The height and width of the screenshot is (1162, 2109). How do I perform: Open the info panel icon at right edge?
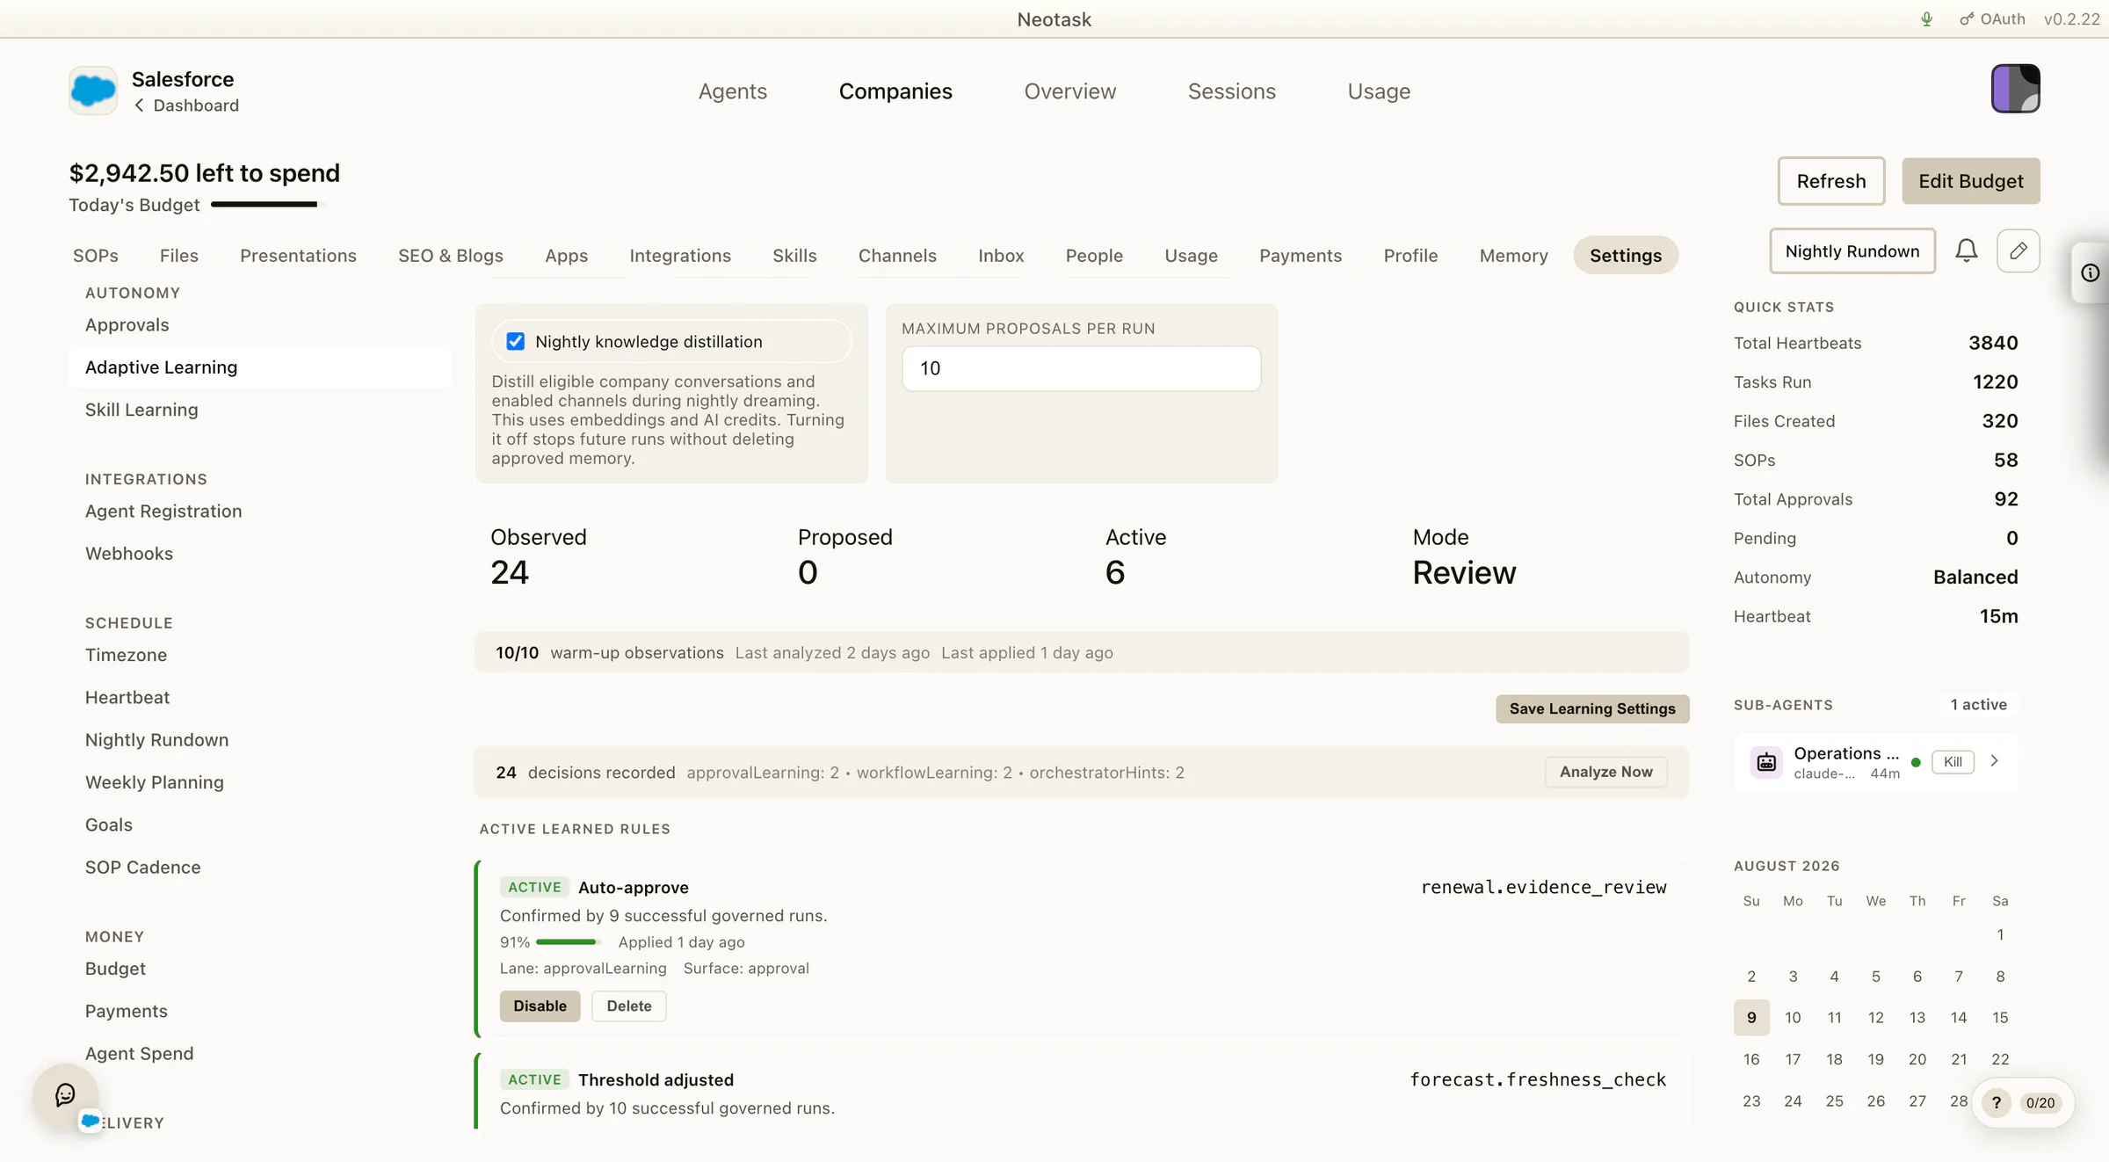pyautogui.click(x=2091, y=273)
